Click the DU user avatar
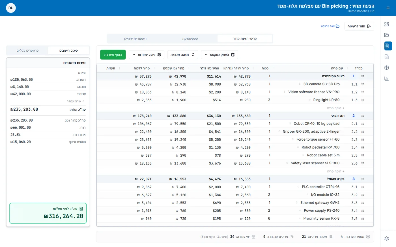Image resolution: width=396 pixels, height=247 pixels. 11,8
